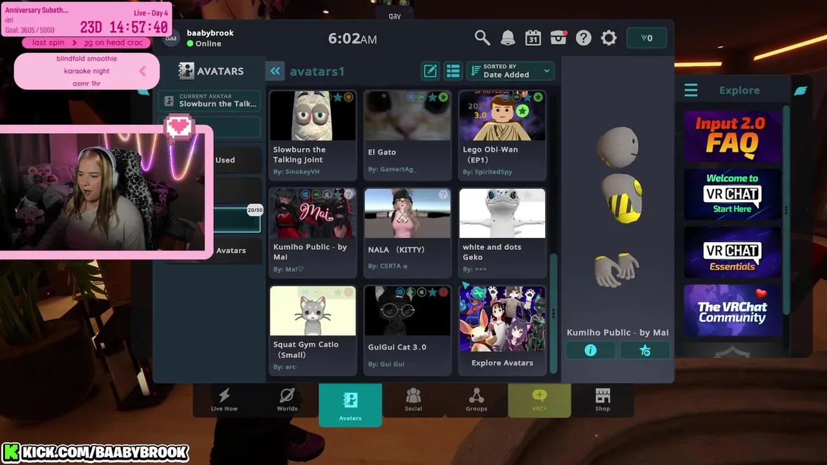
Task: Select Squat Gym Catio (Small) card
Action: pos(313,330)
